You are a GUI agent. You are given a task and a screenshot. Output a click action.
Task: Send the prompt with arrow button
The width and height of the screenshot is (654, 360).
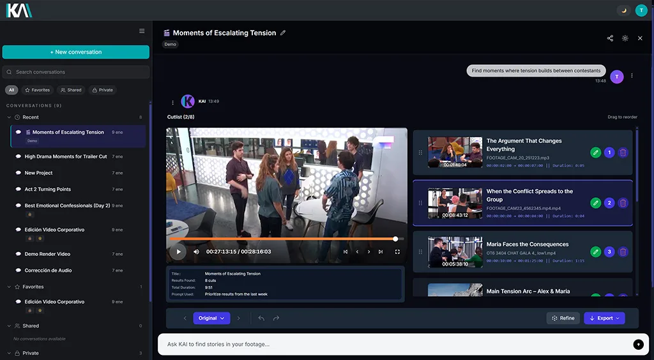click(x=638, y=345)
